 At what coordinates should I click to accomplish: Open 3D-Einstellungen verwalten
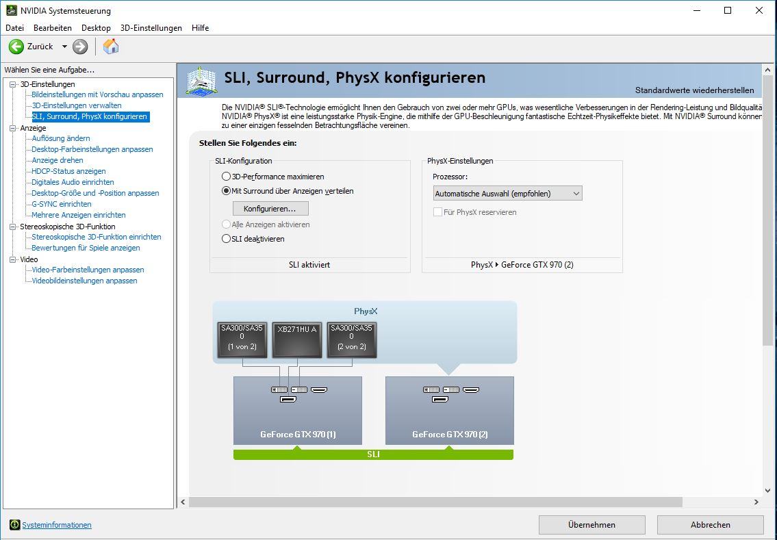tap(77, 105)
